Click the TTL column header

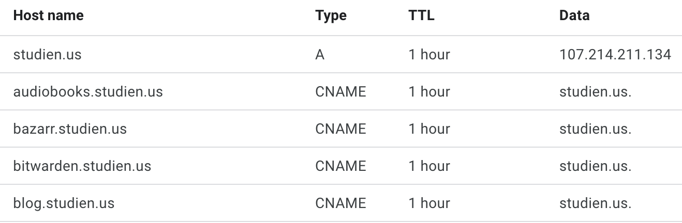[421, 16]
